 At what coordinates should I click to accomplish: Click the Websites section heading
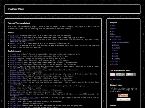click(11, 33)
